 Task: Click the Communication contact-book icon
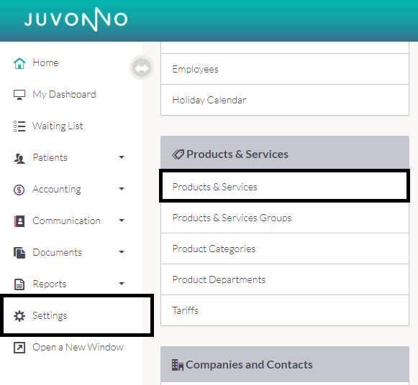pyautogui.click(x=19, y=221)
